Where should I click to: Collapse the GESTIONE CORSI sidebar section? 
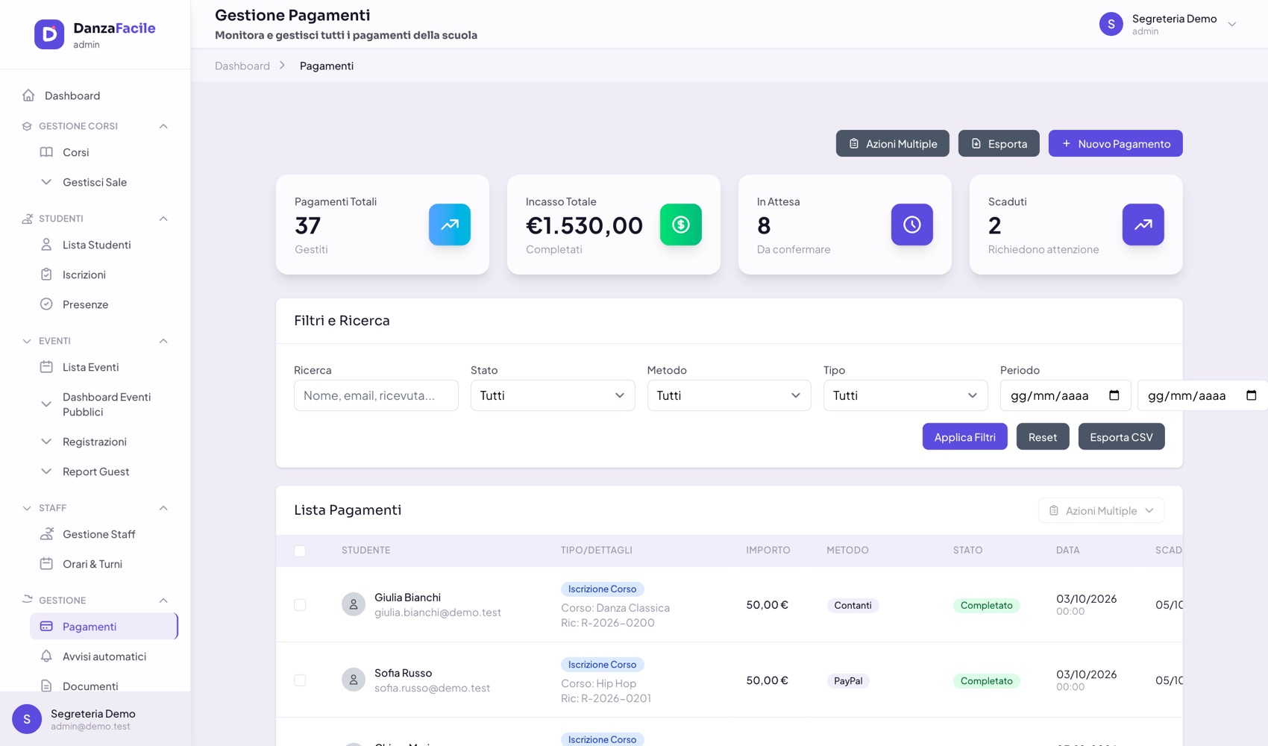tap(163, 126)
